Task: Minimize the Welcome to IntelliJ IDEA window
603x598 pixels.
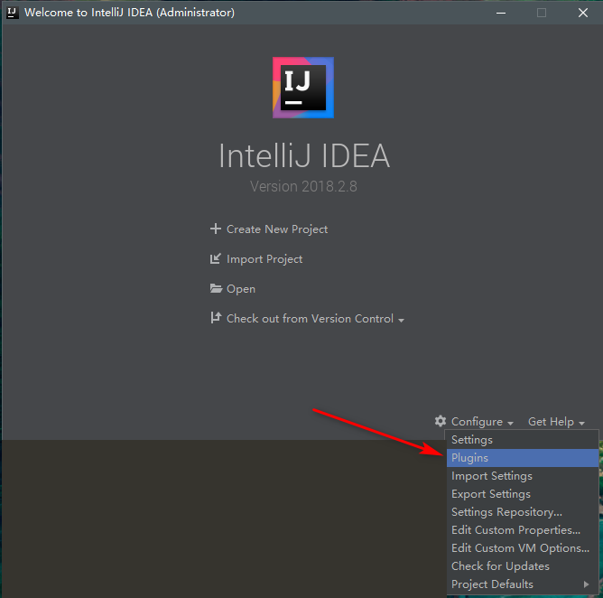Action: [x=501, y=13]
